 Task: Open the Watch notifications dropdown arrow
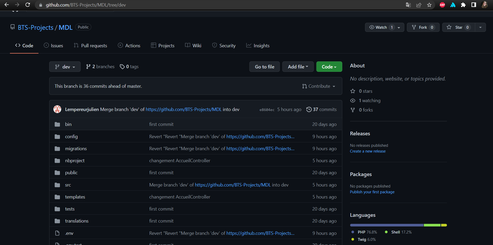[x=399, y=27]
